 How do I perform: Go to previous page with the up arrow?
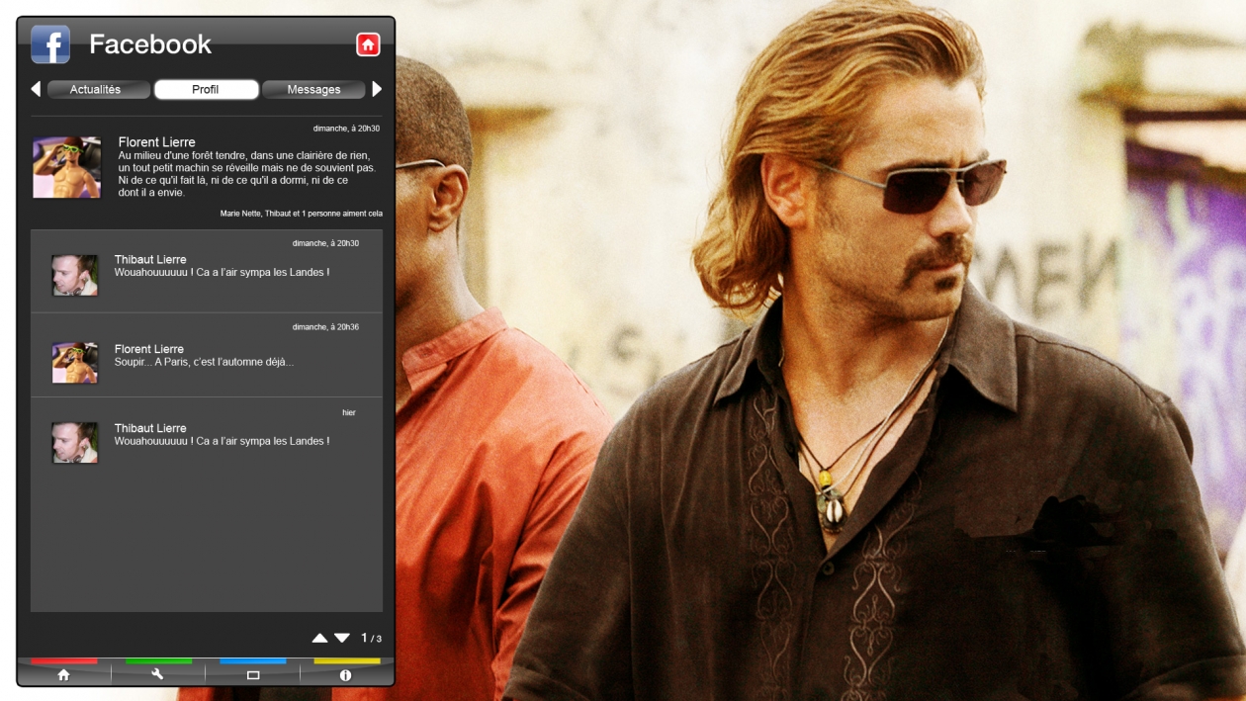(x=319, y=639)
